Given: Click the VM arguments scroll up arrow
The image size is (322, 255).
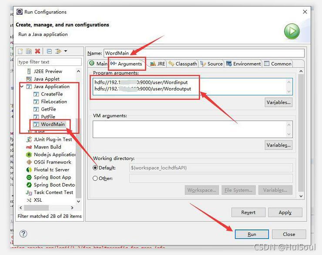Looking at the screenshot, I should click(289, 124).
